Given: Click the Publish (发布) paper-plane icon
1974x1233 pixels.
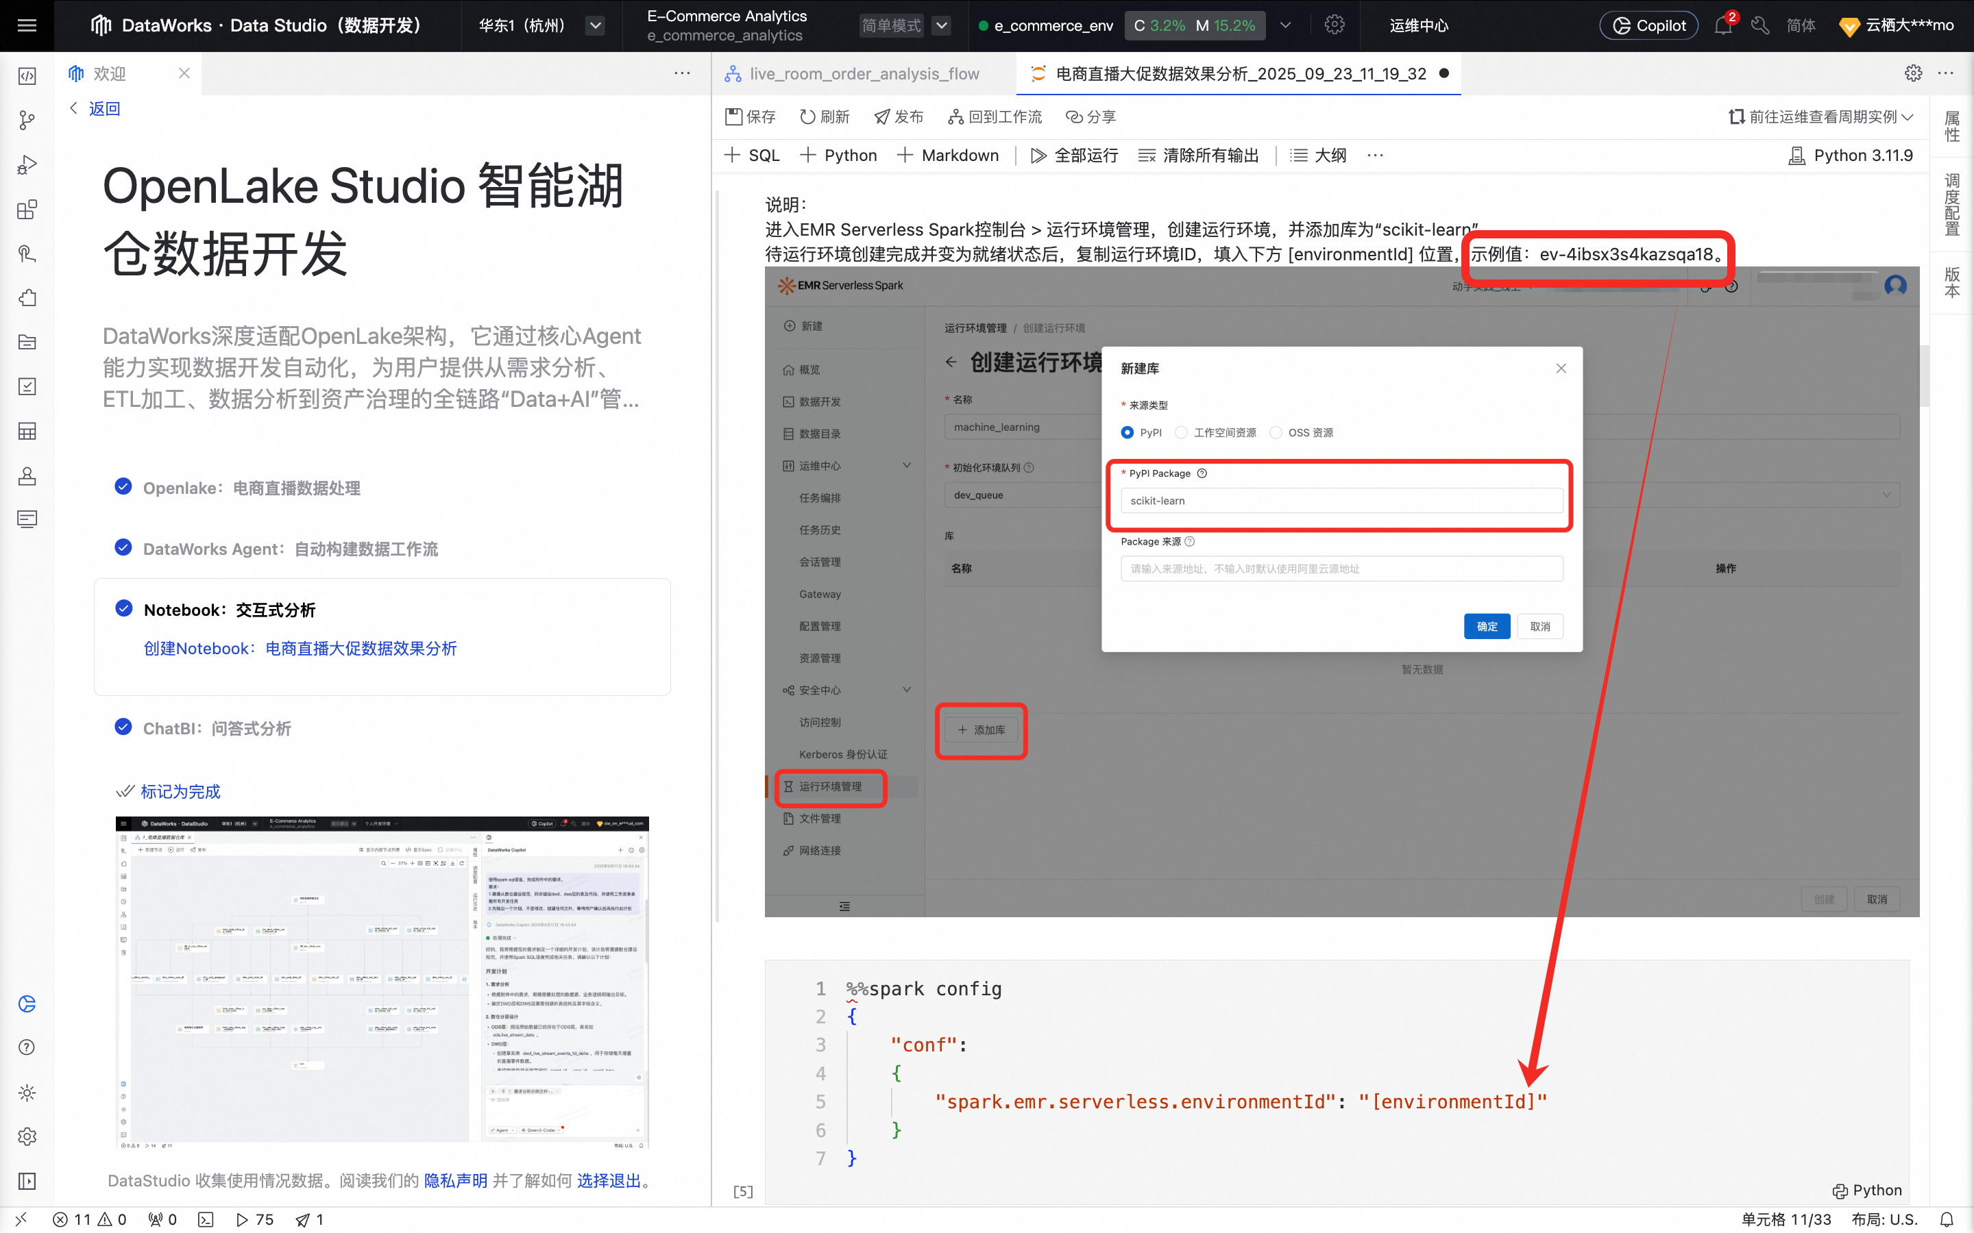Looking at the screenshot, I should (881, 116).
